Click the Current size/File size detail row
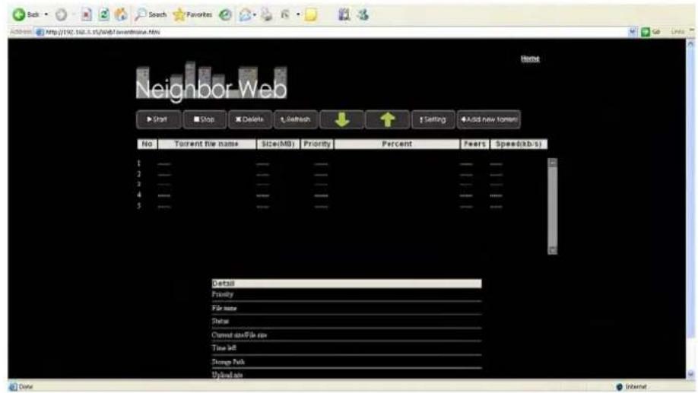This screenshot has height=393, width=698. click(x=346, y=334)
